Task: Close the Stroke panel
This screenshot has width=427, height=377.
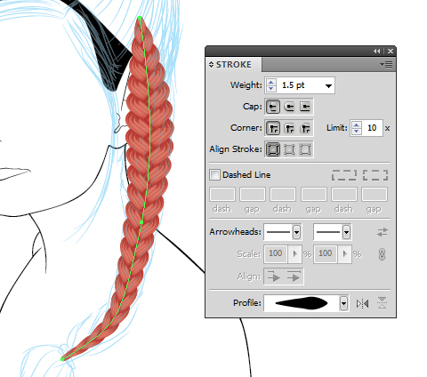Action: coord(391,52)
